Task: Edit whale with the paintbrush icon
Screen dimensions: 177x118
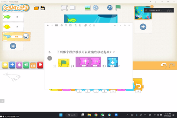Action: pyautogui.click(x=26, y=36)
